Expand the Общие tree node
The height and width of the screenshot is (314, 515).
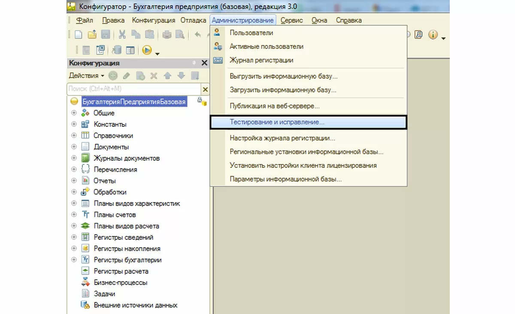coord(74,113)
